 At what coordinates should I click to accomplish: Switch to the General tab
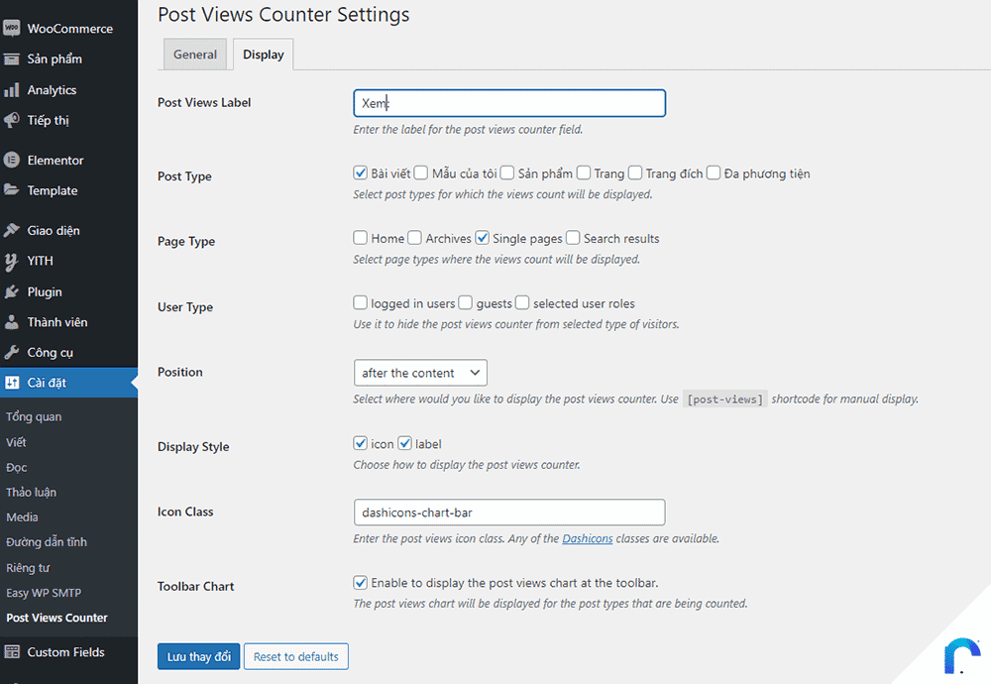194,55
